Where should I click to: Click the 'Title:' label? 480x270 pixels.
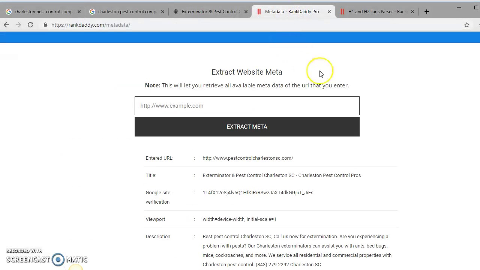pos(151,175)
